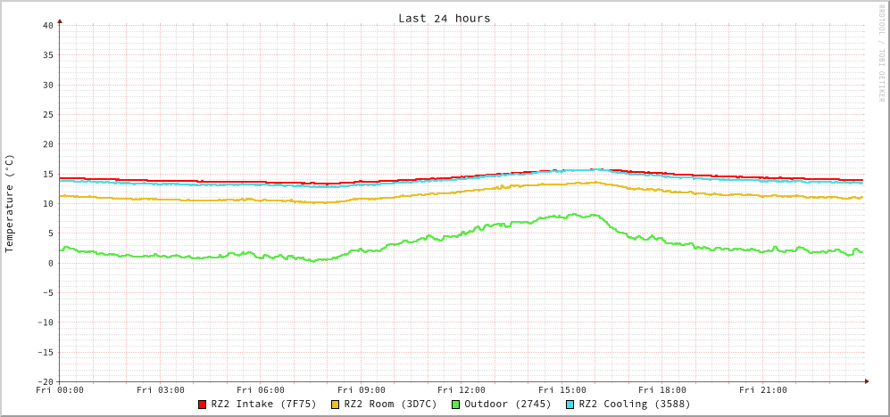Screen dimensions: 890x417
Task: Select the "RZ2 Cooling (3588)" legend label
Action: 635,404
